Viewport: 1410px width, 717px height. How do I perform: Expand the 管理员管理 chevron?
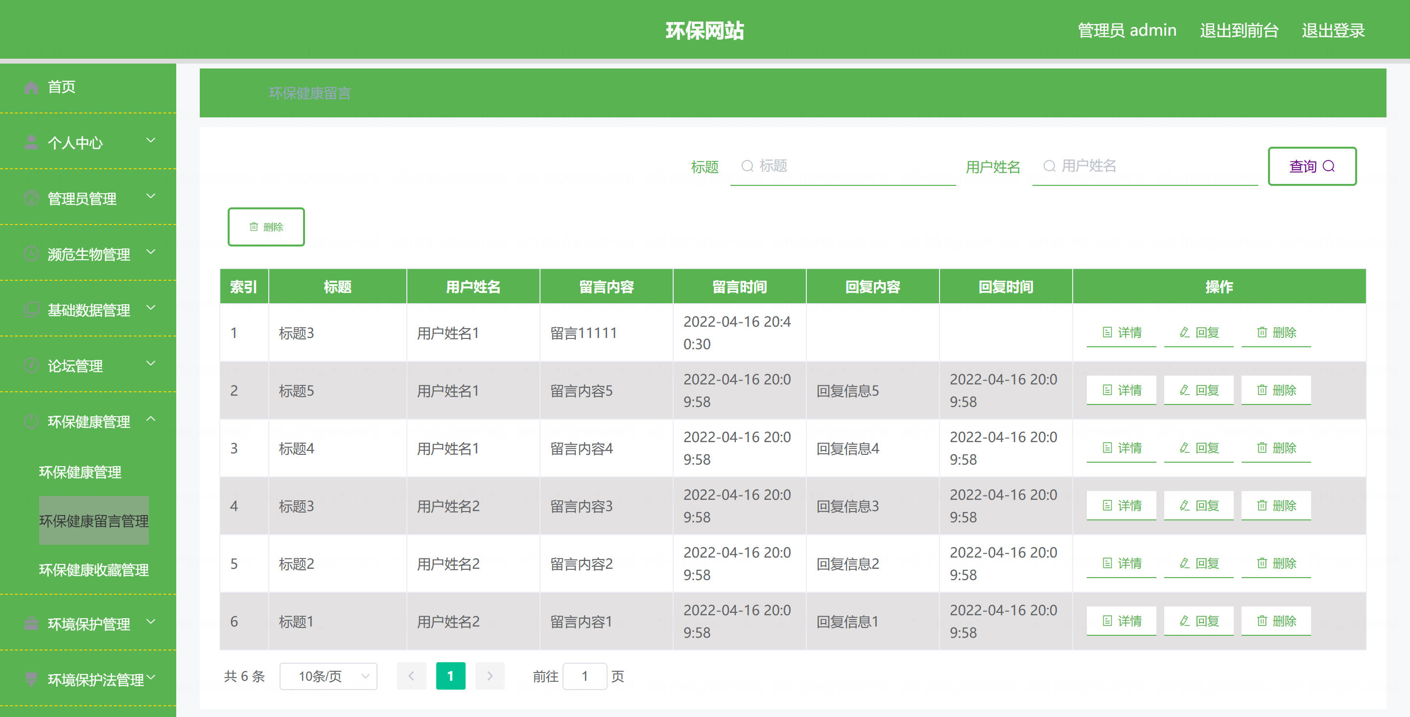151,196
